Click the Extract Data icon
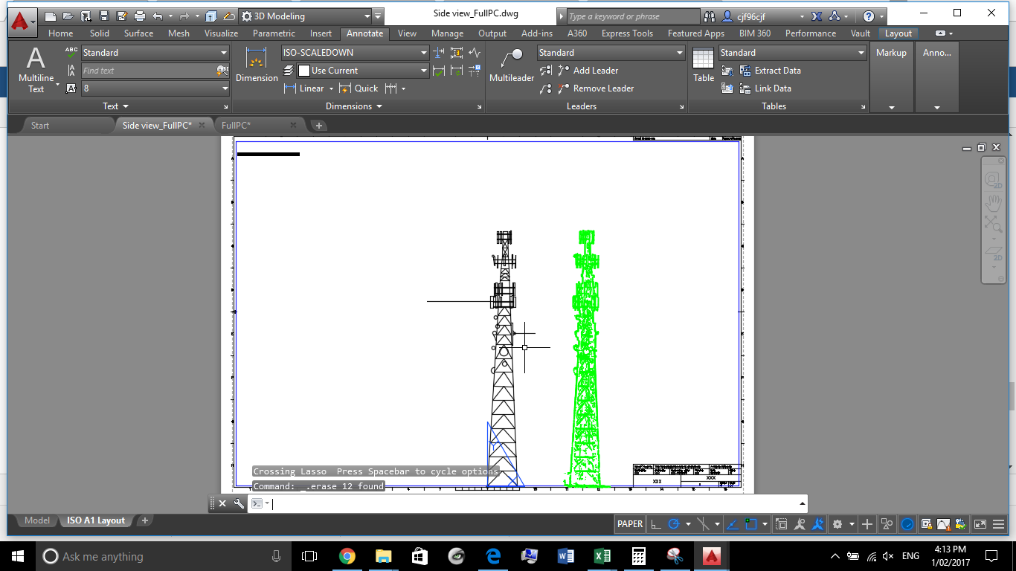 point(774,70)
